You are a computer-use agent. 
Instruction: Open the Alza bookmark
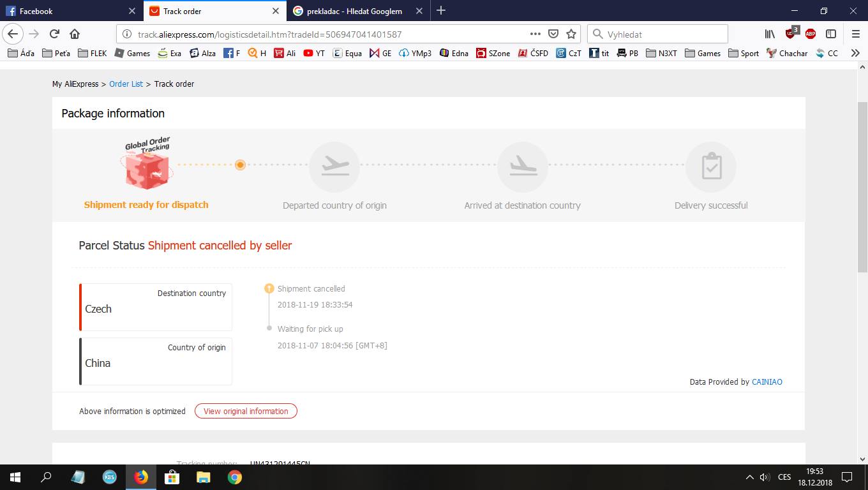tap(202, 54)
